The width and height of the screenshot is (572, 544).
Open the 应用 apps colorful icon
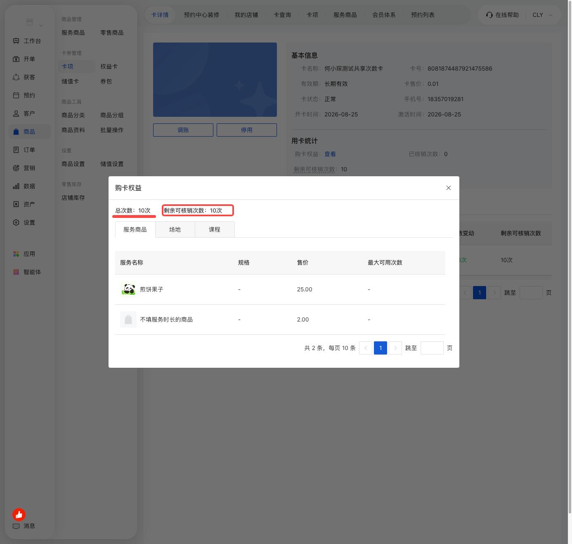click(x=16, y=254)
